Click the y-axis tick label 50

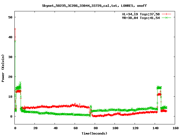pyautogui.click(x=10, y=17)
